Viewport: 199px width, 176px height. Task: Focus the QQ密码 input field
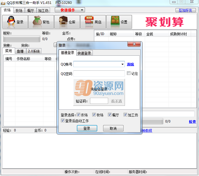[x=99, y=74]
